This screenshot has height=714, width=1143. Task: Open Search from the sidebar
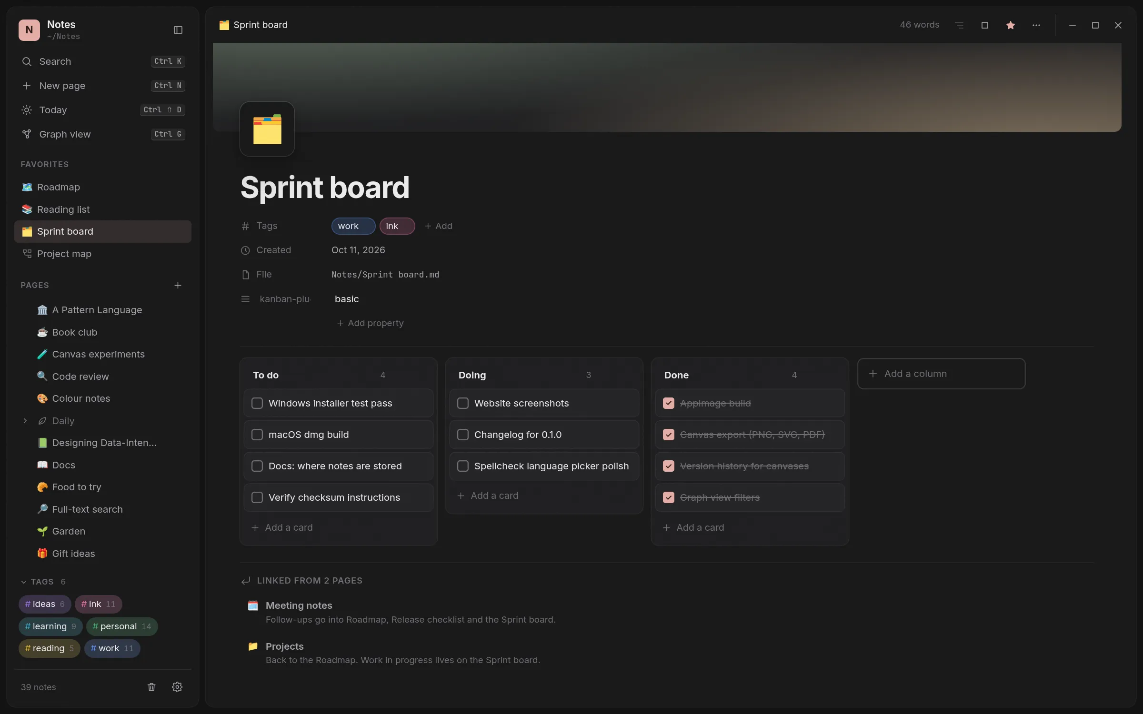coord(103,61)
